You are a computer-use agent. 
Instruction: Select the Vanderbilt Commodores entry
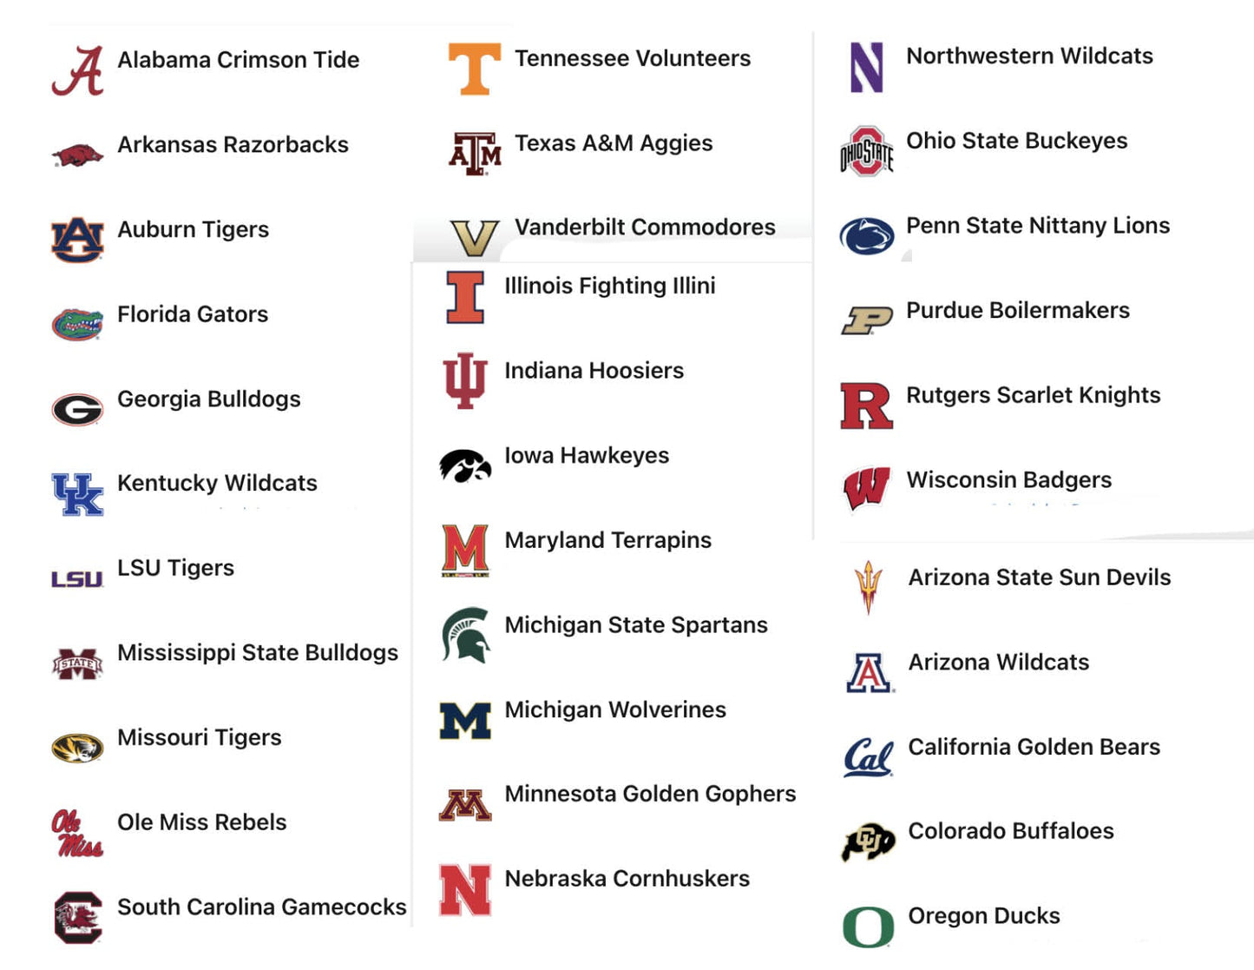pyautogui.click(x=644, y=228)
